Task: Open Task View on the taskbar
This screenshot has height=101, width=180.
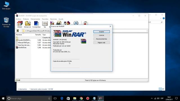Action: (55, 98)
